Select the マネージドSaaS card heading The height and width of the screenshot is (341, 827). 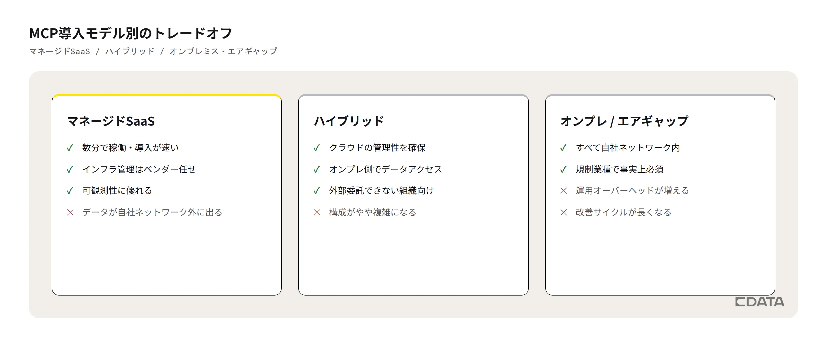(x=111, y=121)
